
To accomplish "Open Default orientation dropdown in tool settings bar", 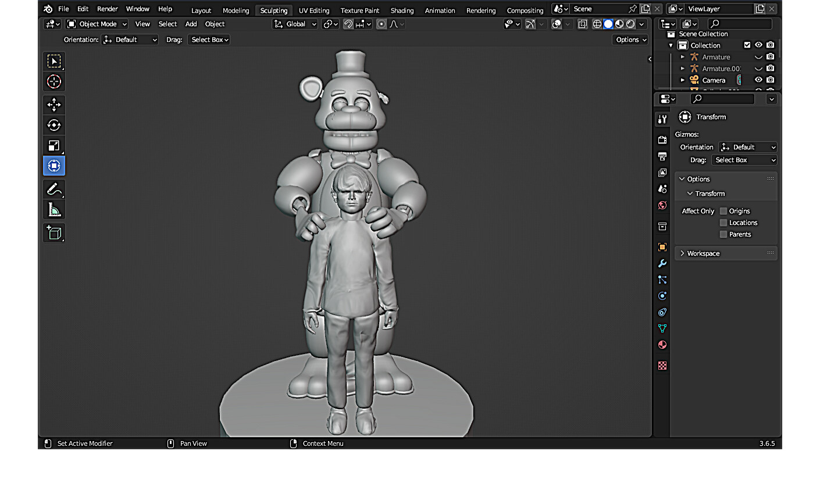I will pos(130,40).
